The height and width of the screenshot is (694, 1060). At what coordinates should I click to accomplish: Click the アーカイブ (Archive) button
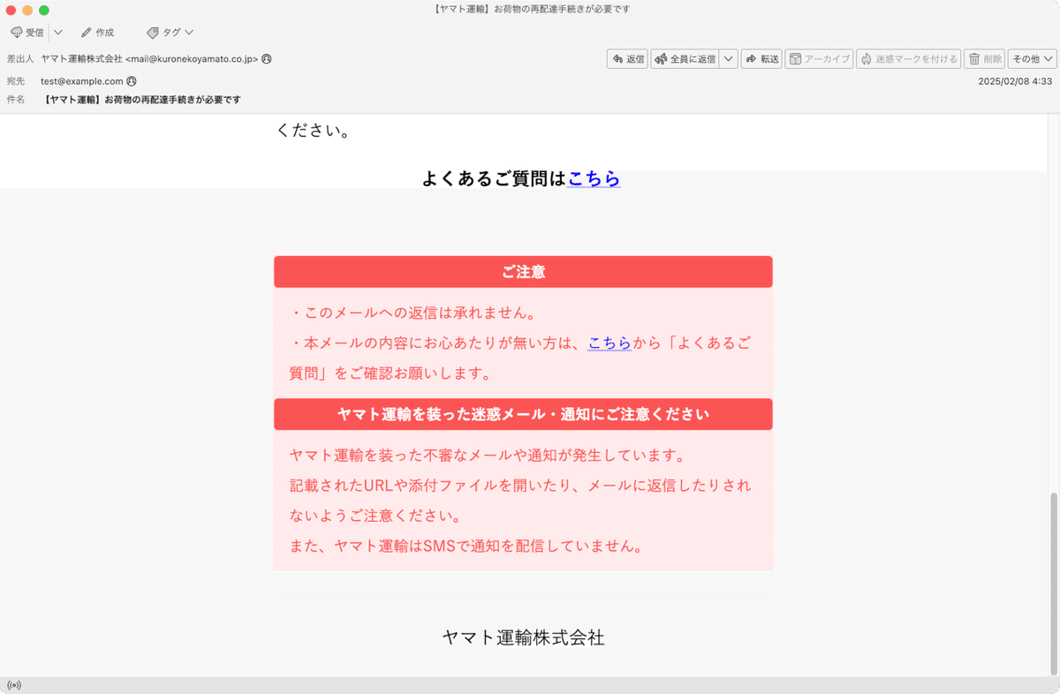pyautogui.click(x=819, y=59)
